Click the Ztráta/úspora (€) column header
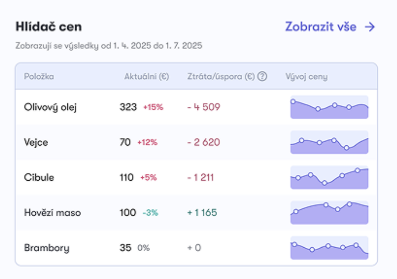 pos(221,76)
